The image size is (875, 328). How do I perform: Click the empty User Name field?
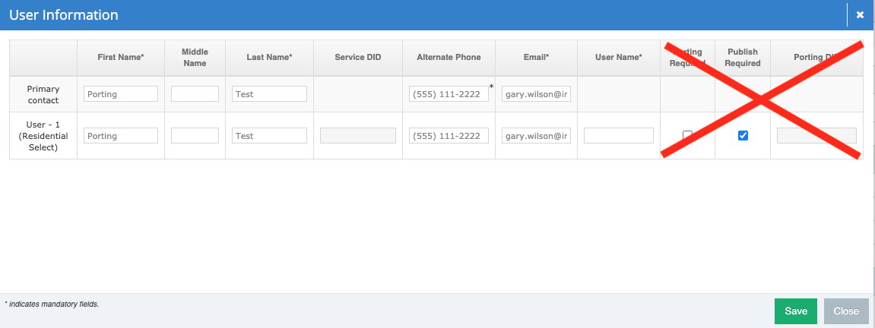[619, 136]
